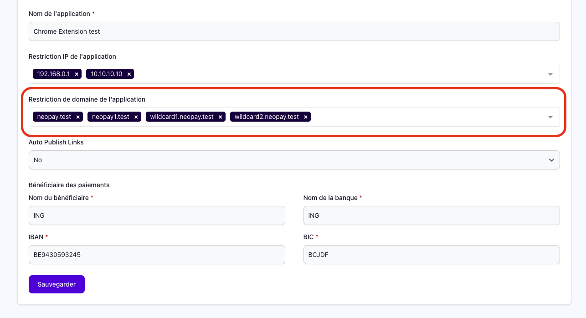Select the Nom de l'application text field
The width and height of the screenshot is (586, 318).
click(294, 31)
